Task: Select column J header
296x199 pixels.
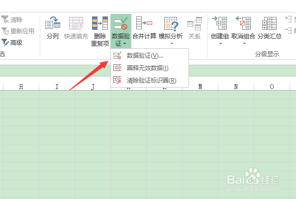Action: pos(93,87)
